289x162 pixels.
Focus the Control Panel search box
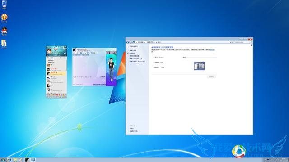click(x=243, y=42)
